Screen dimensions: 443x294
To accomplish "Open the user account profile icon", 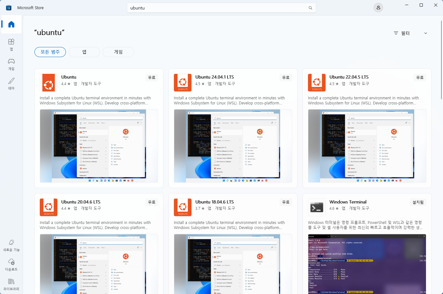I will (378, 8).
